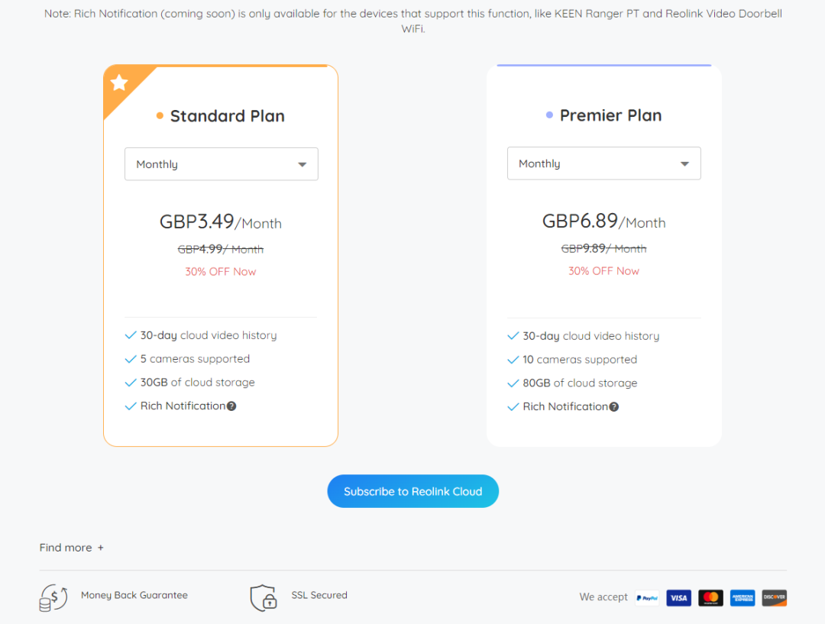Click the Money Back Guarantee icon
Screen dimensions: 825x624
tap(53, 598)
